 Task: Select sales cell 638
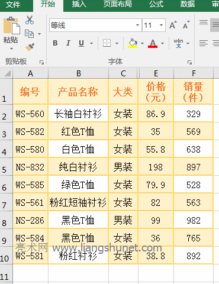click(x=194, y=149)
